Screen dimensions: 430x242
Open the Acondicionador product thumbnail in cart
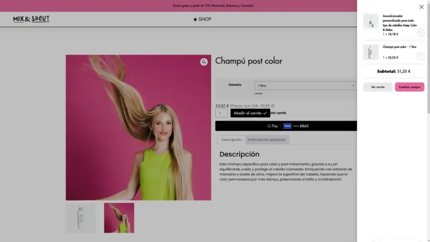pyautogui.click(x=371, y=21)
